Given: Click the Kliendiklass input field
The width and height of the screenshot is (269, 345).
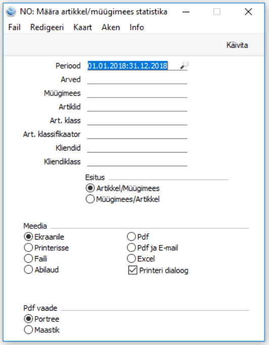Looking at the screenshot, I should [137, 162].
